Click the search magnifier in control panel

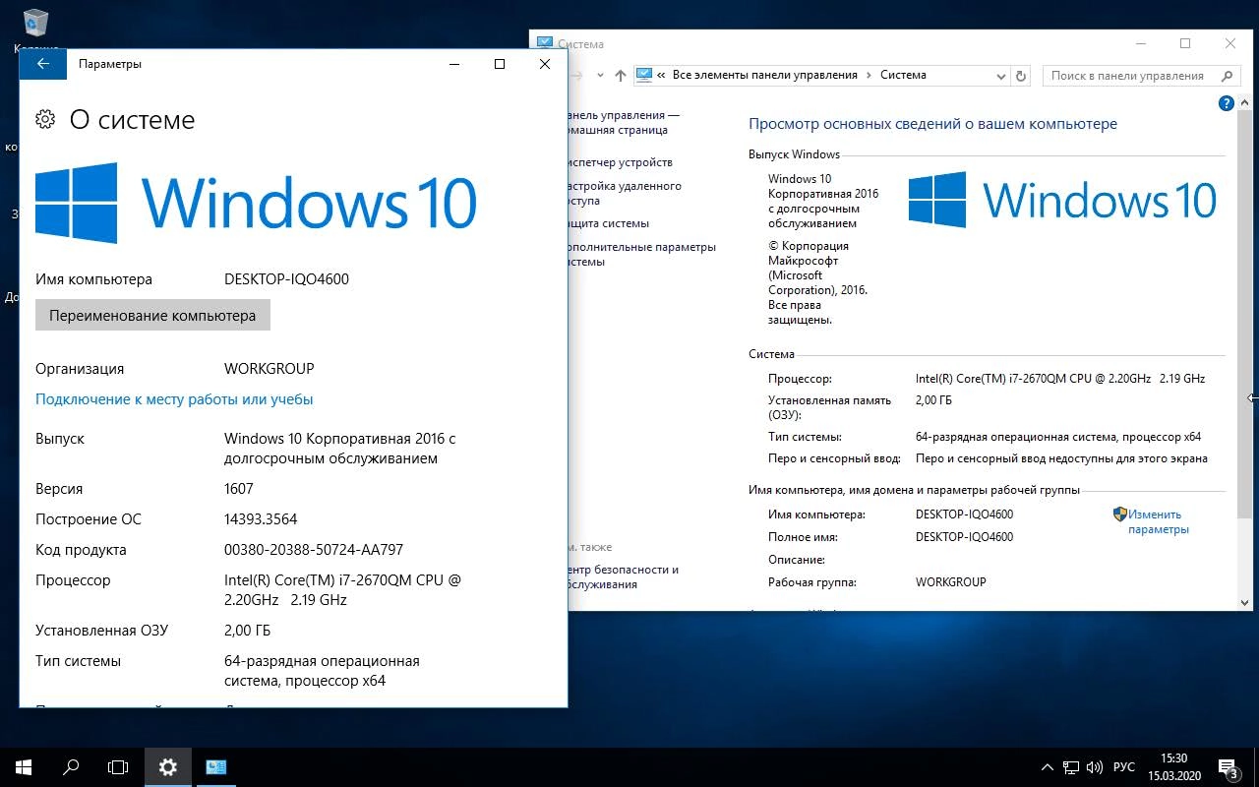(x=1227, y=76)
